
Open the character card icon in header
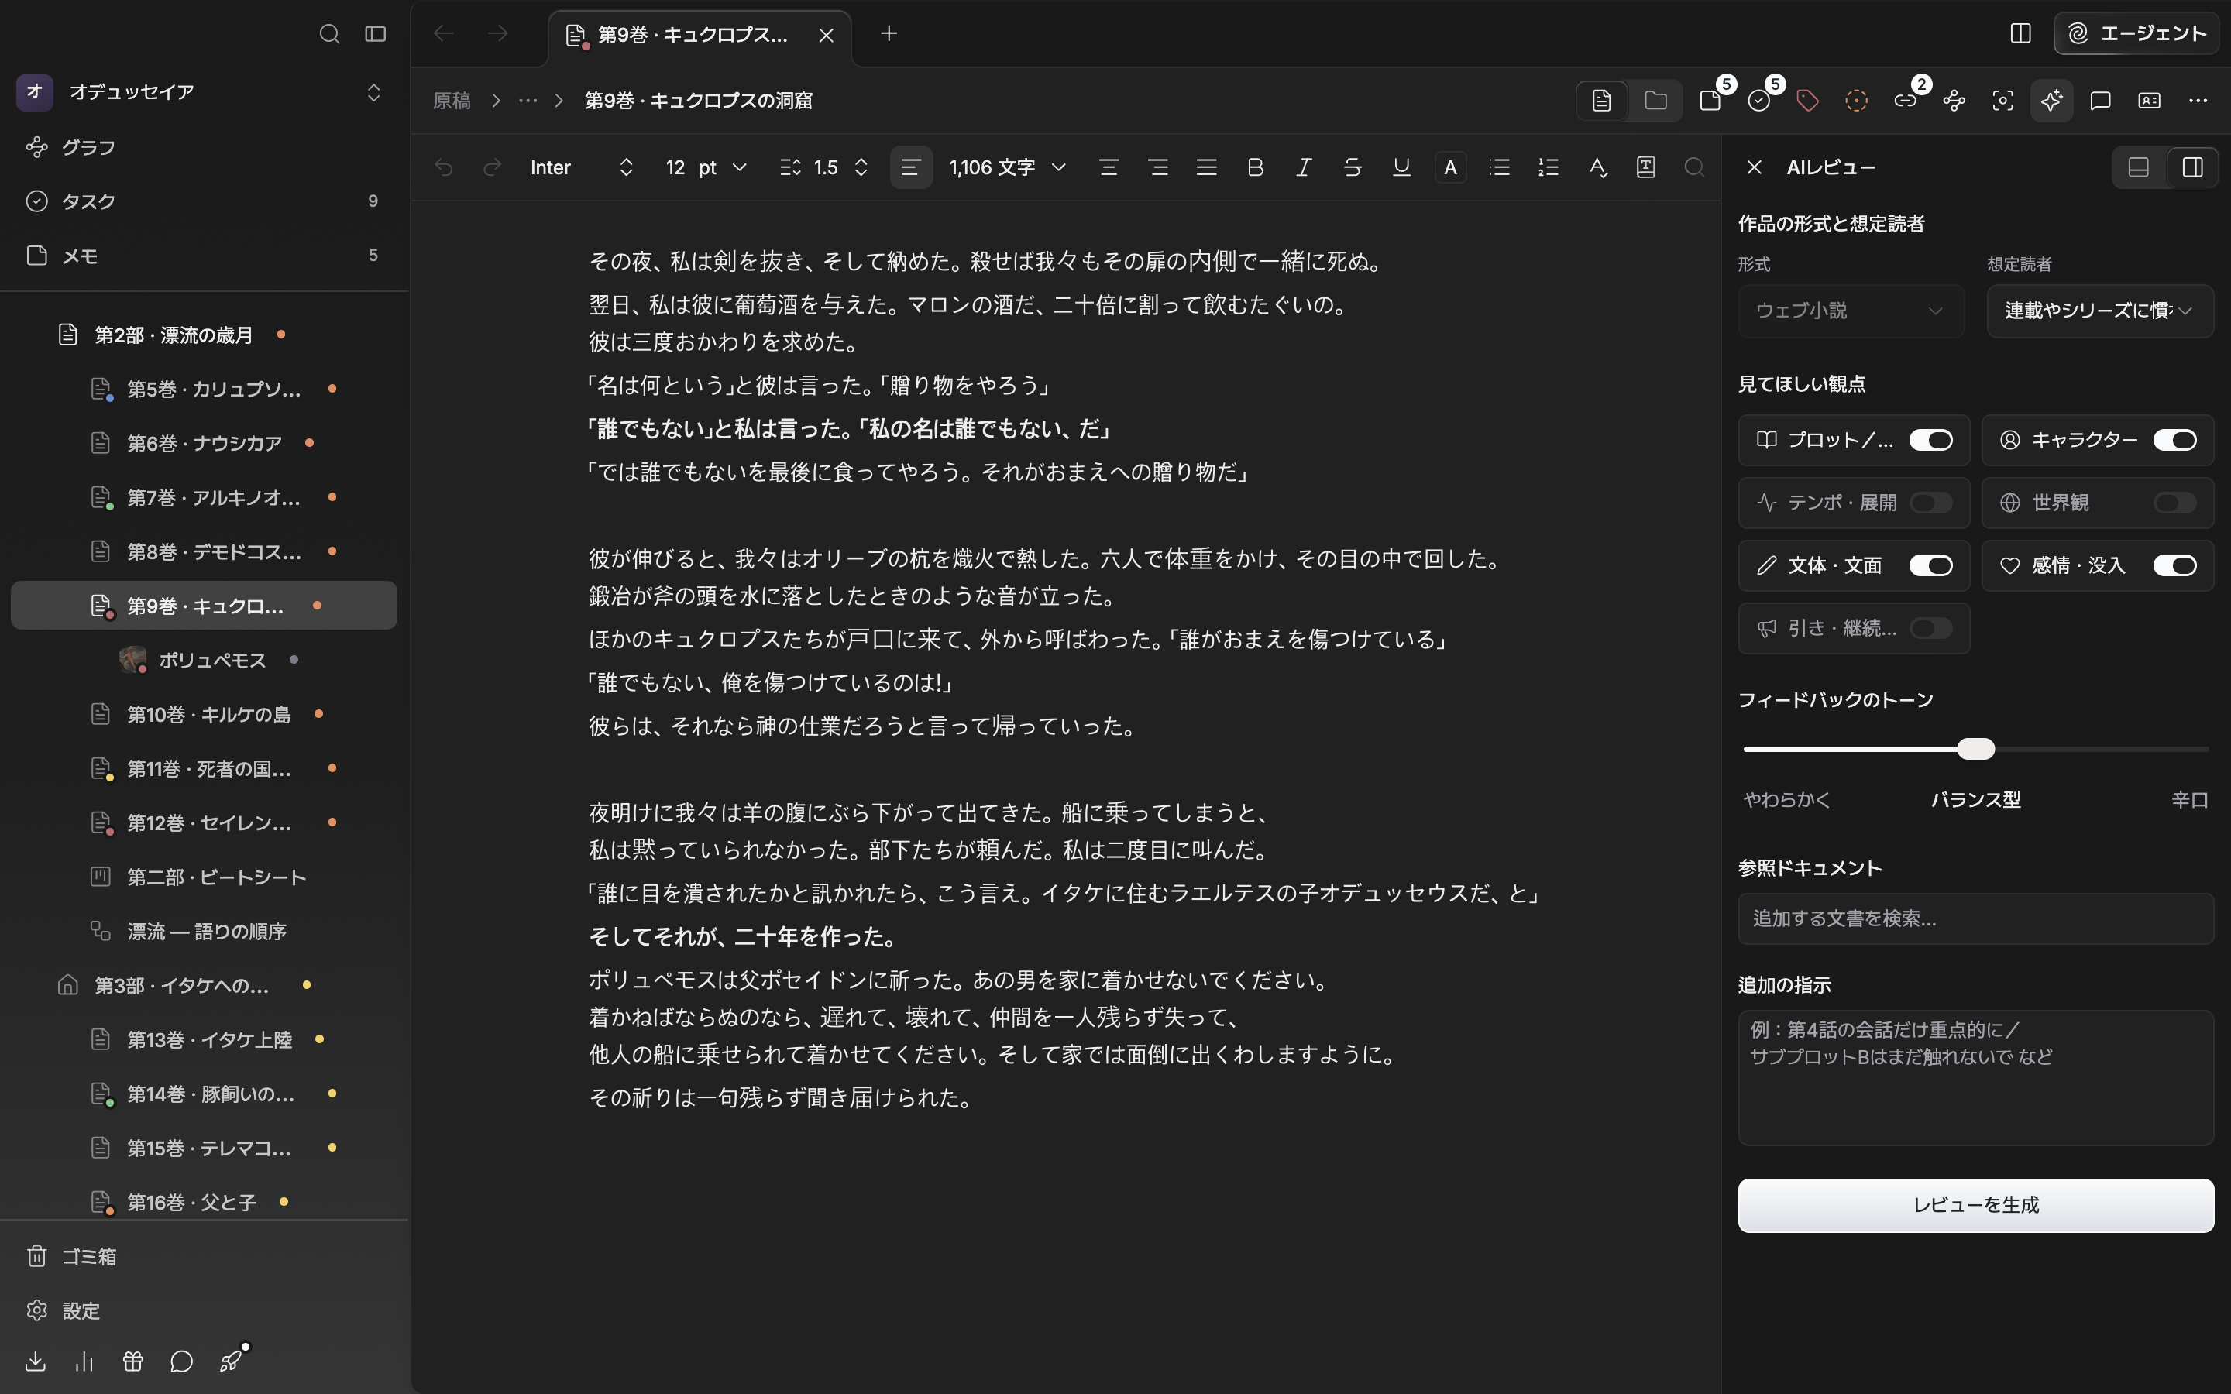pyautogui.click(x=2150, y=101)
